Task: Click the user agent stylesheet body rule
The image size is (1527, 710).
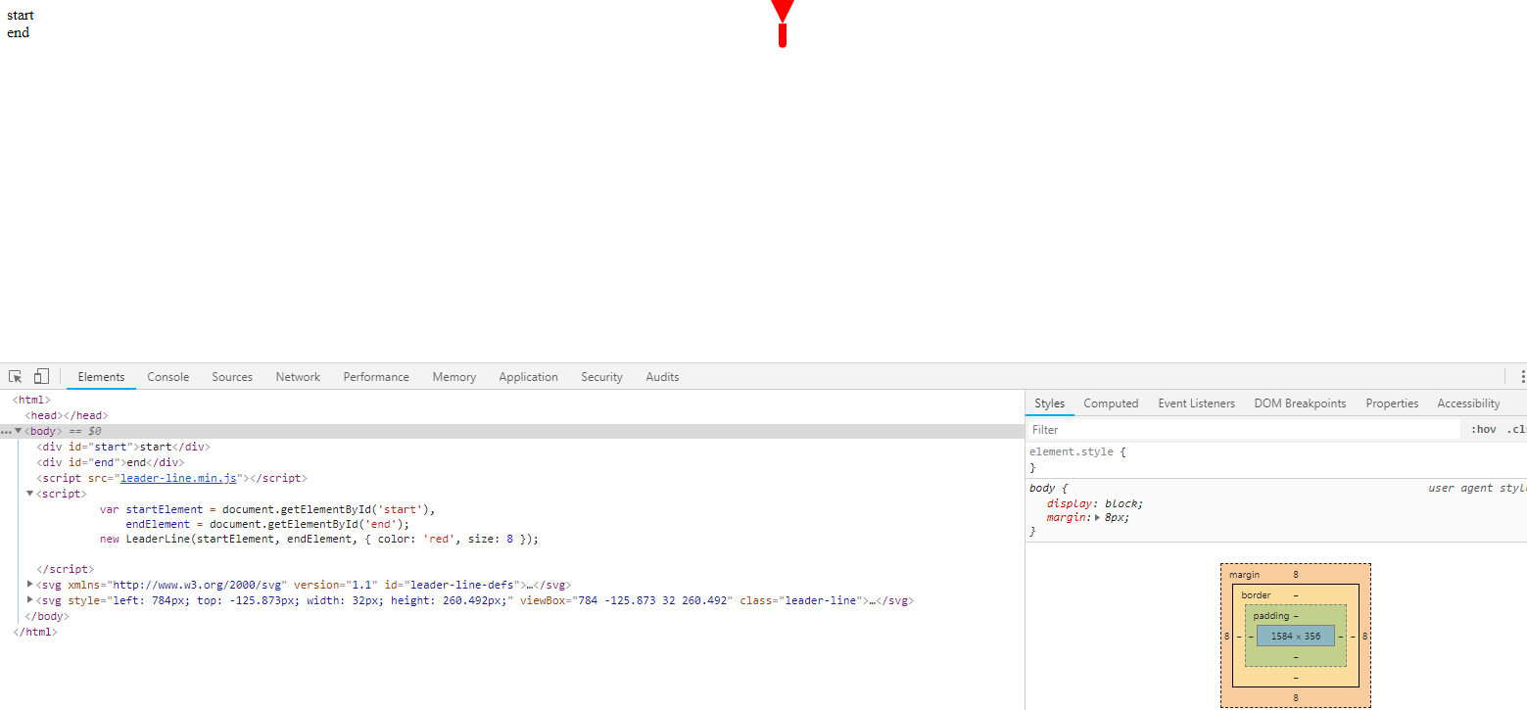Action: pyautogui.click(x=1042, y=487)
